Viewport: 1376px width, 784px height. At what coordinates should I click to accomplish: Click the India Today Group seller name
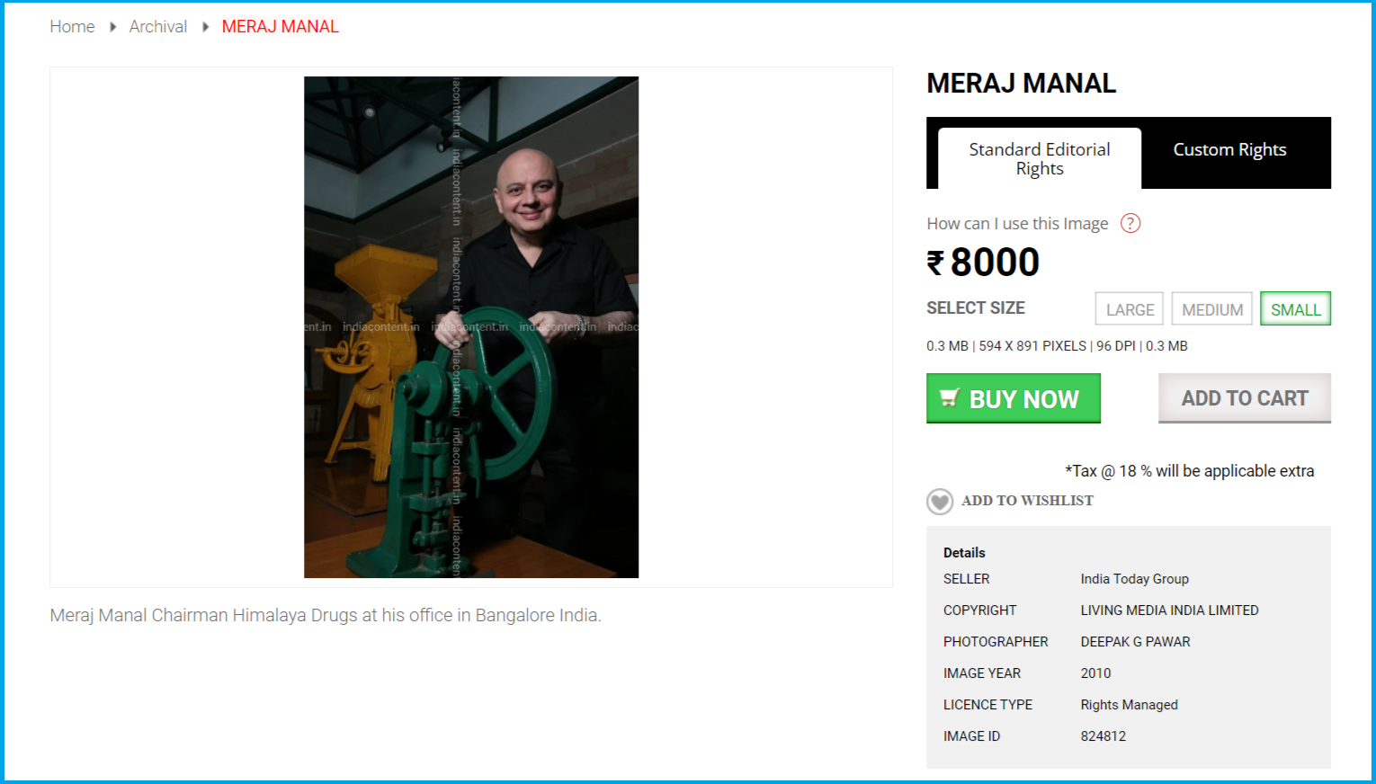pos(1135,579)
